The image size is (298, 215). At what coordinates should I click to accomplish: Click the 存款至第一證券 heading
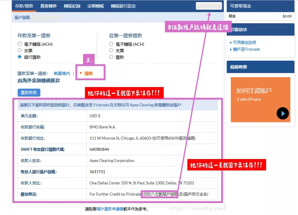click(x=34, y=36)
